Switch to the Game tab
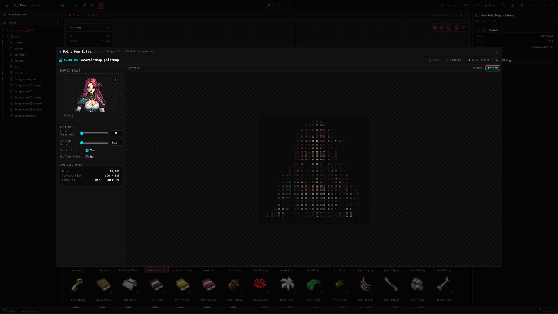This screenshot has height=314, width=558. click(92, 15)
